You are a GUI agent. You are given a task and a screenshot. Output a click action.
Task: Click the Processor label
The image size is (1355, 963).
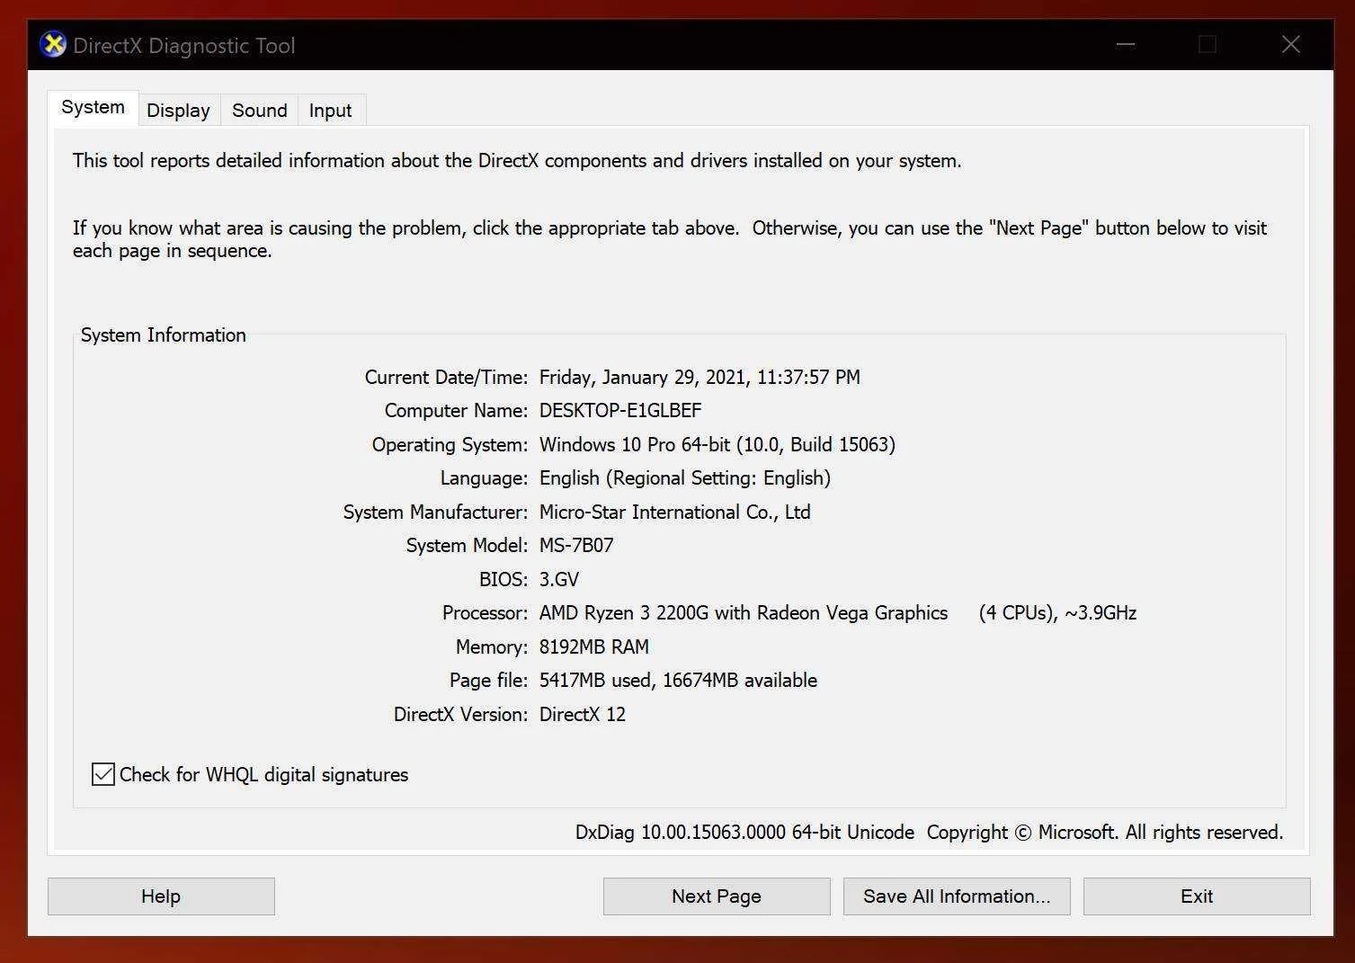(485, 612)
